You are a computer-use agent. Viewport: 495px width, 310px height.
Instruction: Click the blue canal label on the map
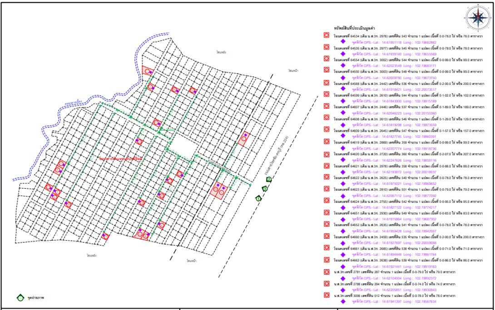tap(73, 102)
